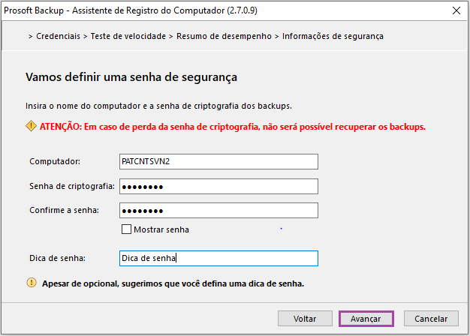Enable the Mostrar senha checkbox
The height and width of the screenshot is (336, 470).
pyautogui.click(x=126, y=229)
